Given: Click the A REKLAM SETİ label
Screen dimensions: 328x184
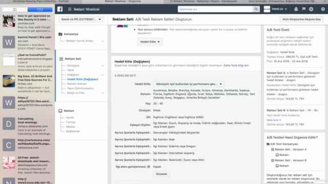Looking at the screenshot, I should tap(125, 76).
